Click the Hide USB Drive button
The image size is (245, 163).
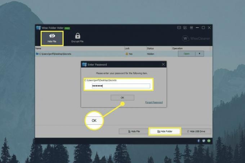[x=196, y=131]
